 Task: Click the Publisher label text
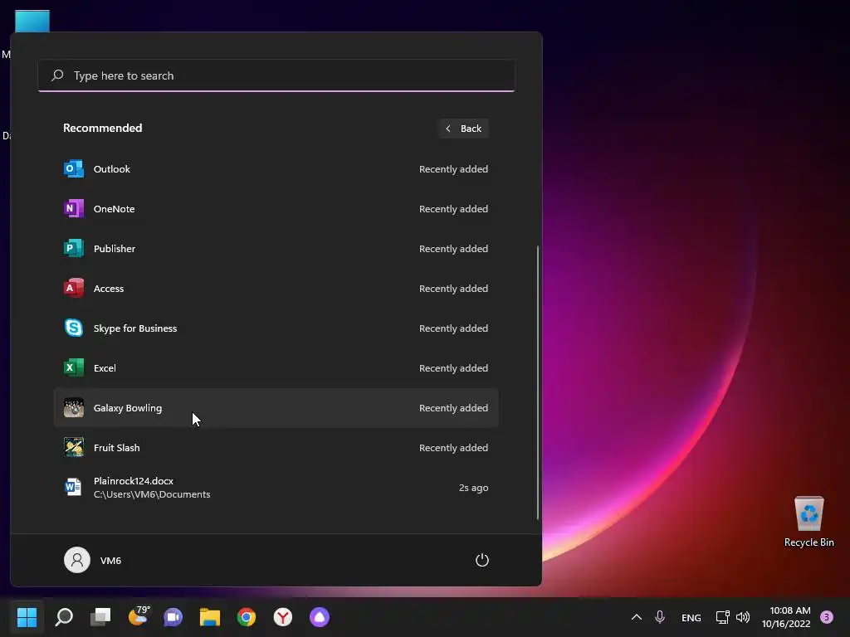click(x=115, y=249)
